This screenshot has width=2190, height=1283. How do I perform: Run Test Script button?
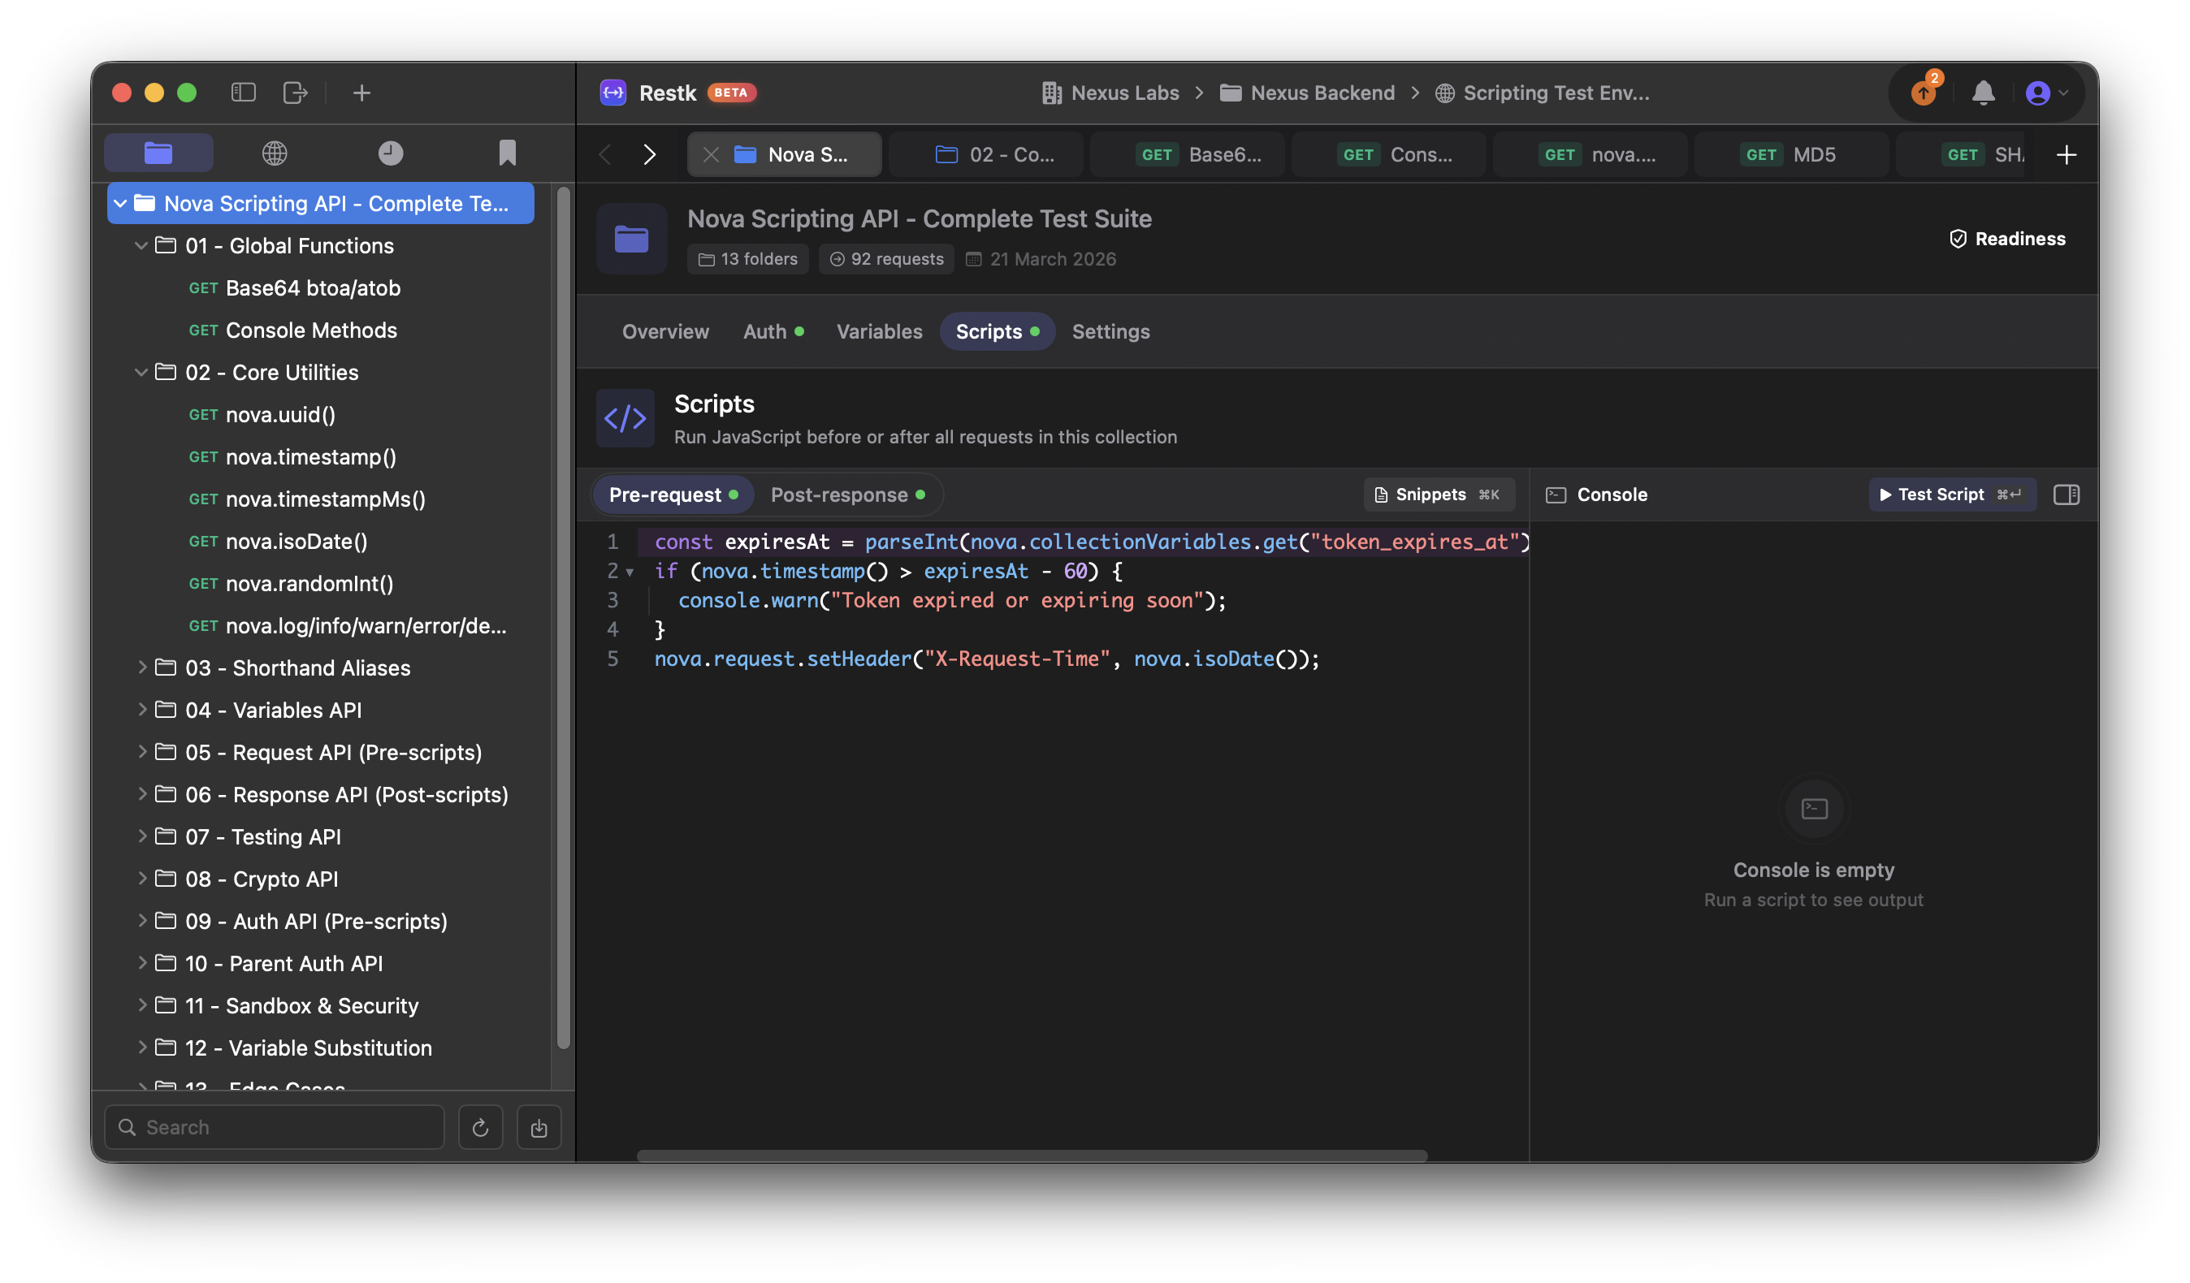click(x=1951, y=495)
